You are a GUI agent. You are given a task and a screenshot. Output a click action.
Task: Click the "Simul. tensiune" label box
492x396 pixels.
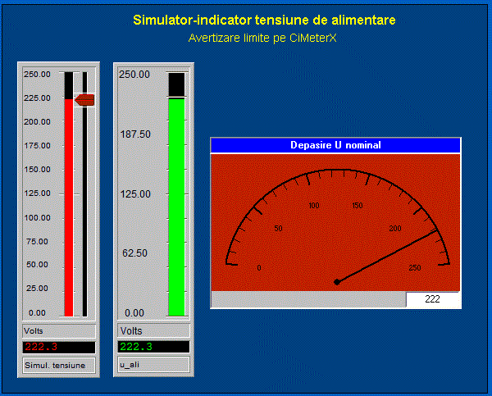pos(59,365)
